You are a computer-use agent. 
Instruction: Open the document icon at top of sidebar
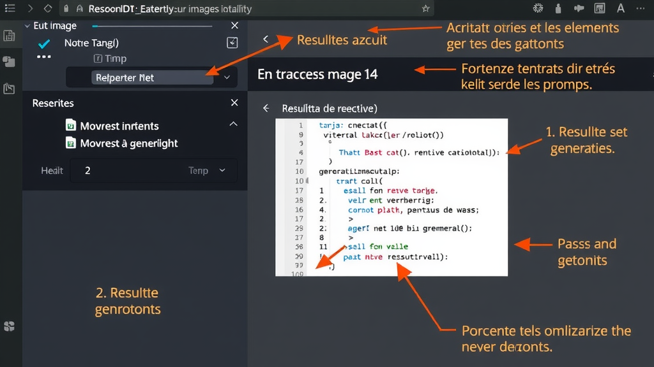click(x=9, y=36)
